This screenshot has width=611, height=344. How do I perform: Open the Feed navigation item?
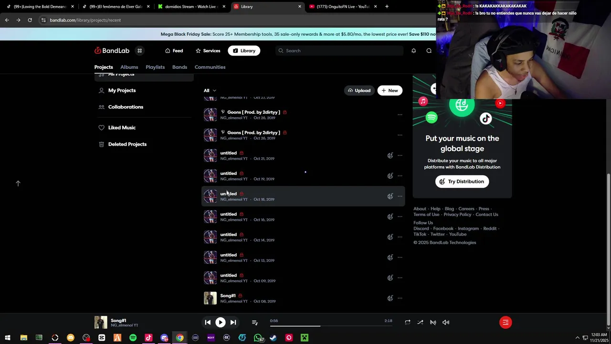click(x=174, y=51)
